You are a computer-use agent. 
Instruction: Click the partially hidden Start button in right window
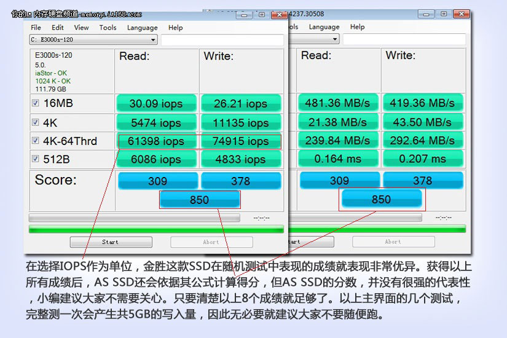(311, 242)
